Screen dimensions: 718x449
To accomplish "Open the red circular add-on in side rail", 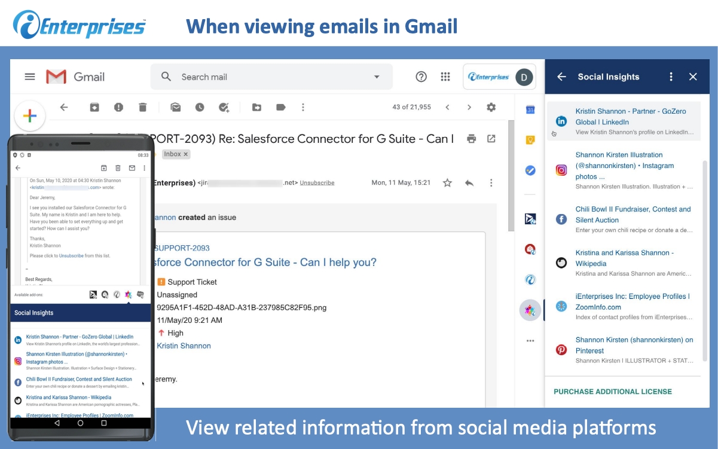I will point(530,249).
